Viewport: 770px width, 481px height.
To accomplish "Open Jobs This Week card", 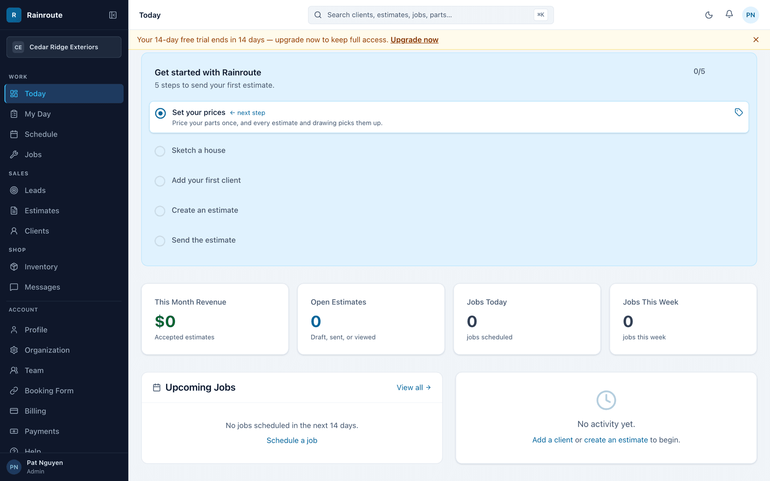I will tap(683, 319).
